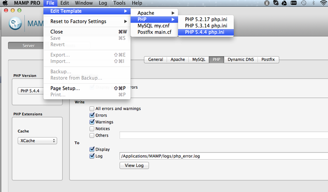
Task: Toggle the Display checkbox
Action: point(92,149)
